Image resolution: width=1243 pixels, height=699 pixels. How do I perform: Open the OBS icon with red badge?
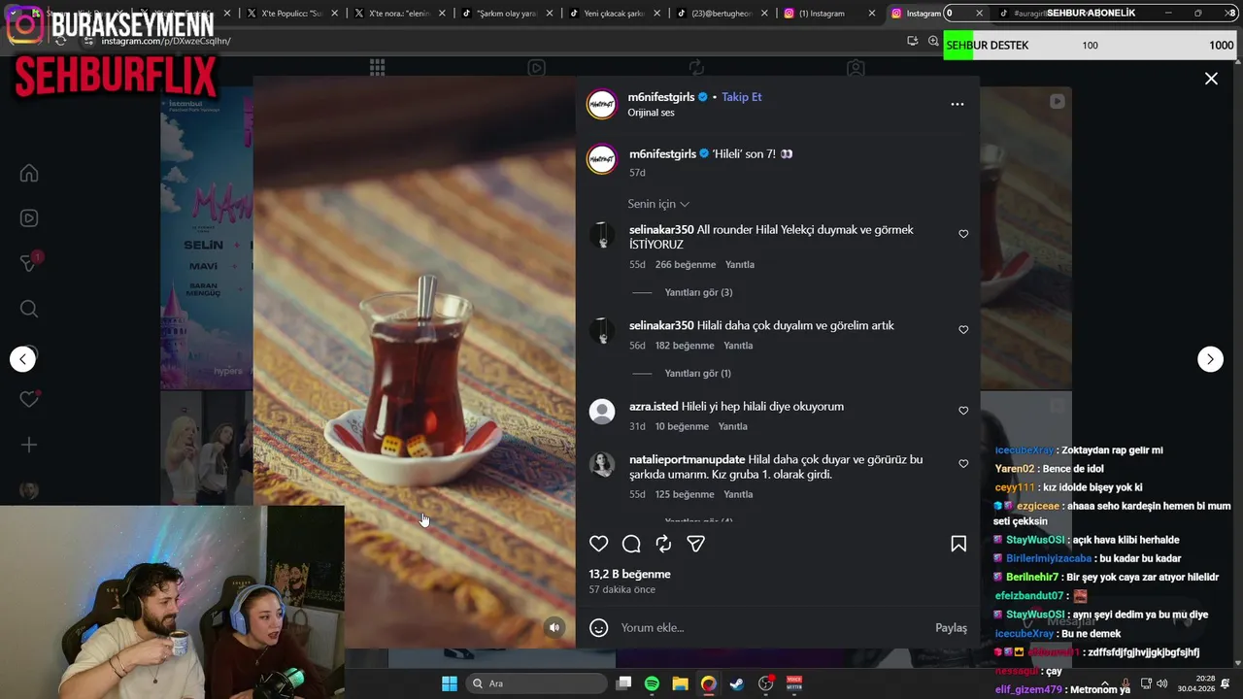766,683
